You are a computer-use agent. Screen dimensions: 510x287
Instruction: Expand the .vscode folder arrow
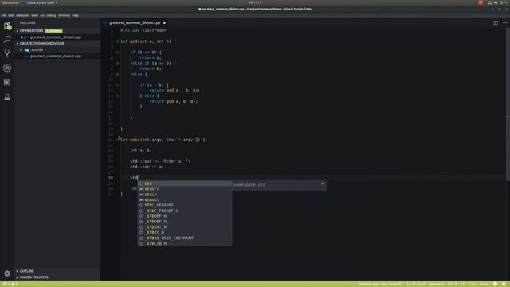coord(21,50)
